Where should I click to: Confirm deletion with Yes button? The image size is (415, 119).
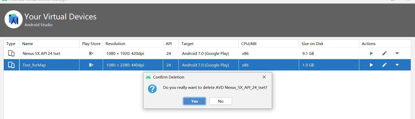click(194, 101)
